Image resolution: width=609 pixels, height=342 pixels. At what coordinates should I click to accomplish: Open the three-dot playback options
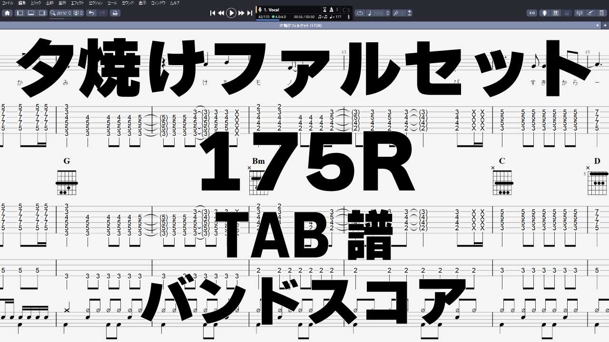(x=337, y=9)
